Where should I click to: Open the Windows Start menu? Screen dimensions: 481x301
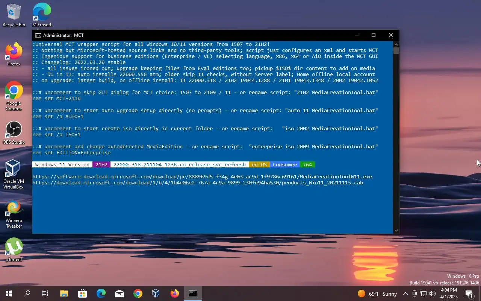(9, 293)
